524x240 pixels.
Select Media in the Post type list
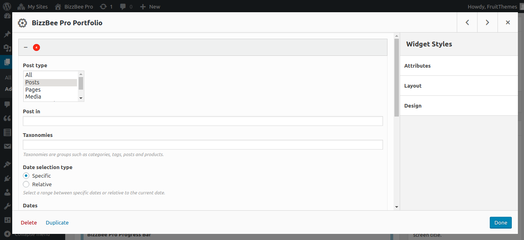coord(51,97)
